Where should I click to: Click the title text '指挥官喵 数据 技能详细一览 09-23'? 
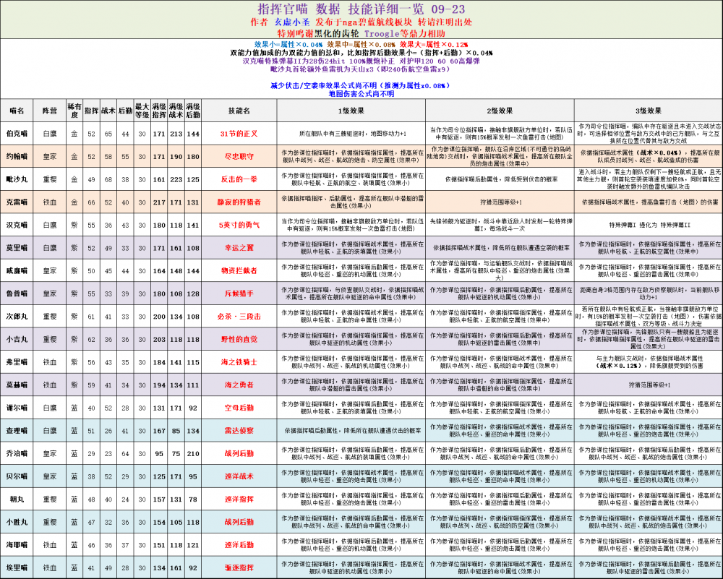tap(361, 9)
